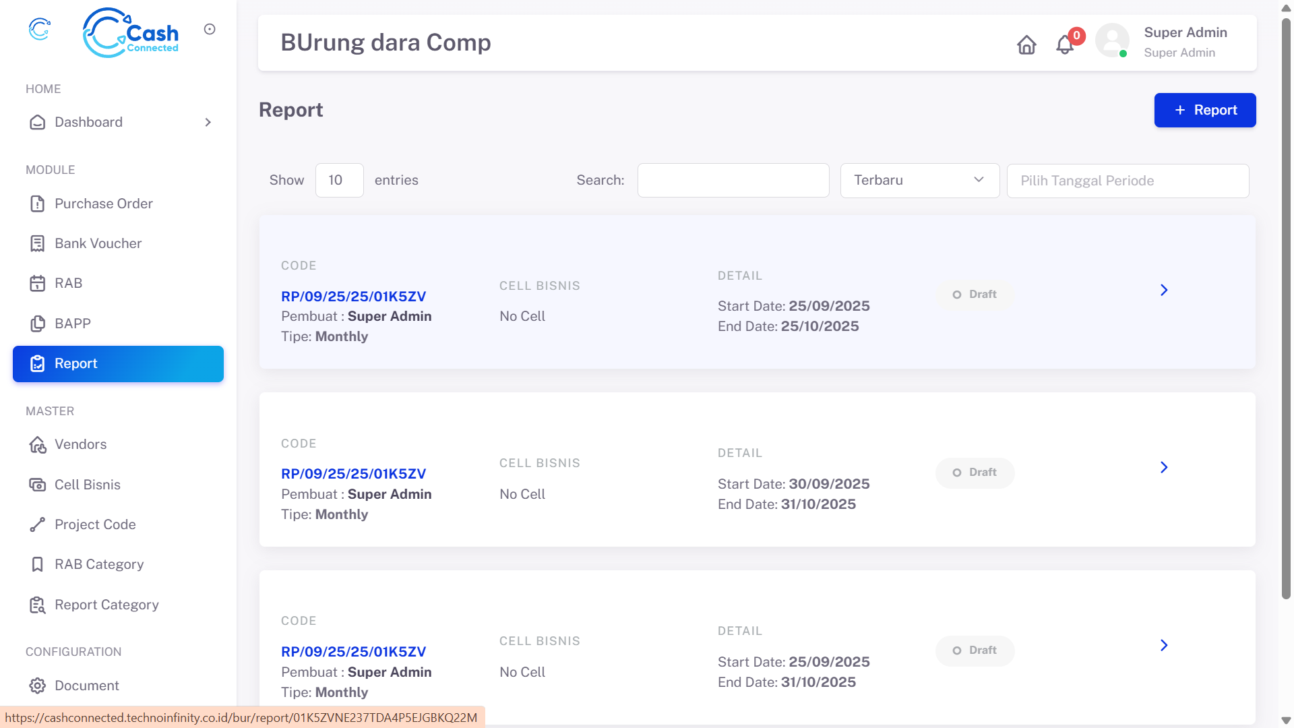Click the home icon in header

[x=1026, y=44]
